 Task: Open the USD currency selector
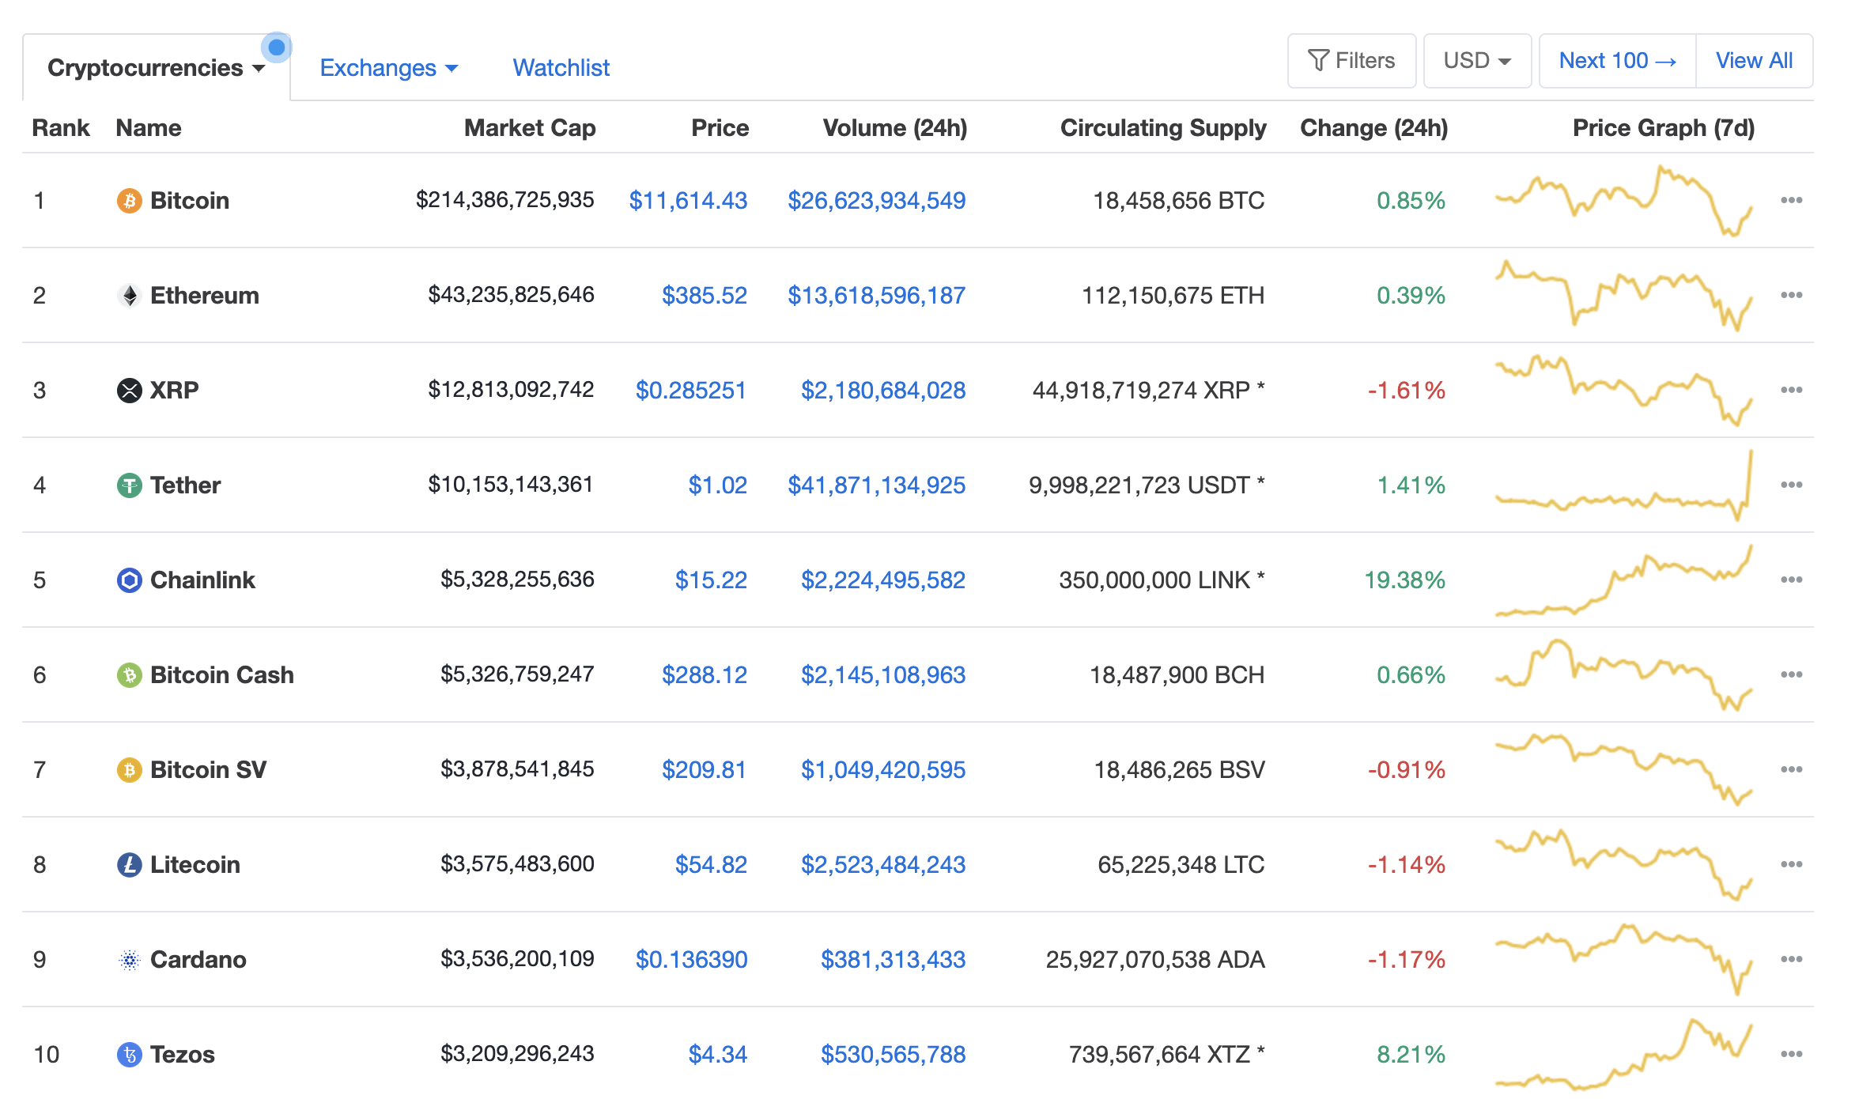click(x=1476, y=61)
